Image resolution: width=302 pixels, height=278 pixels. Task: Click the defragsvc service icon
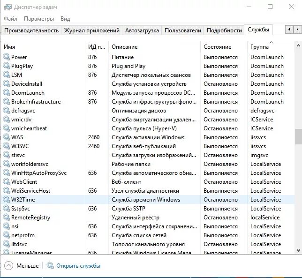[x=7, y=111]
